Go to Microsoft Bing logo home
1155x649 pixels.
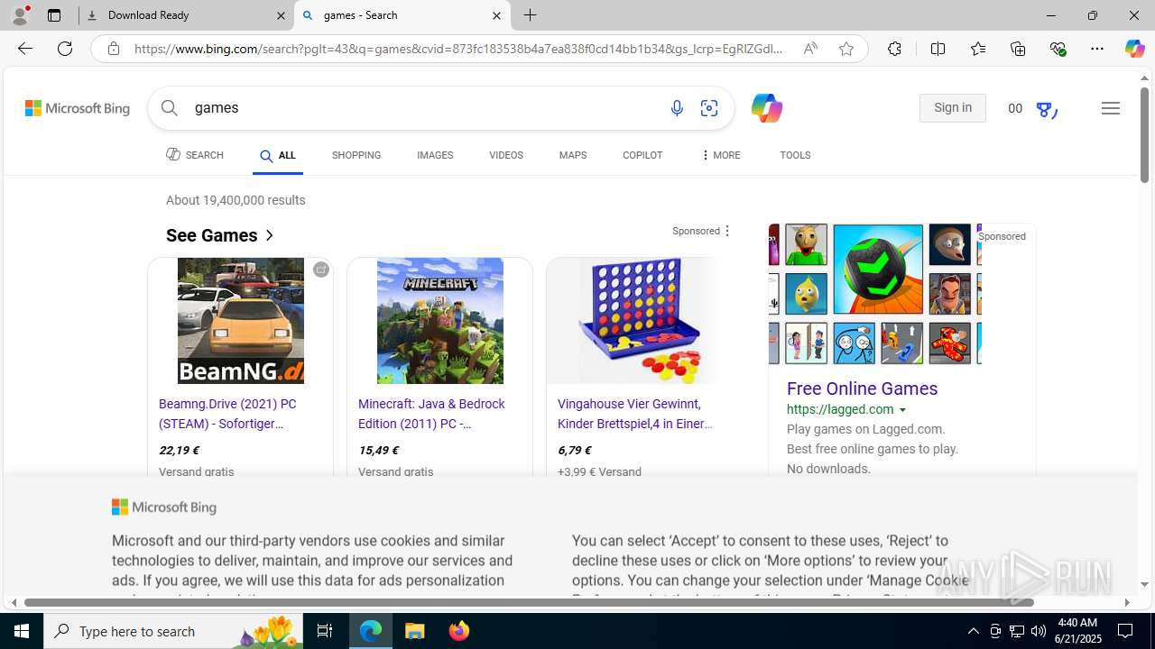[x=78, y=108]
